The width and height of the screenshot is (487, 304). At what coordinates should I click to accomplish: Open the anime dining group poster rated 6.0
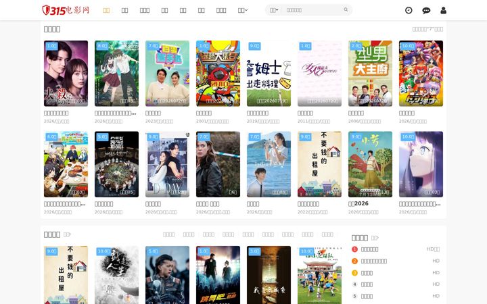[66, 164]
